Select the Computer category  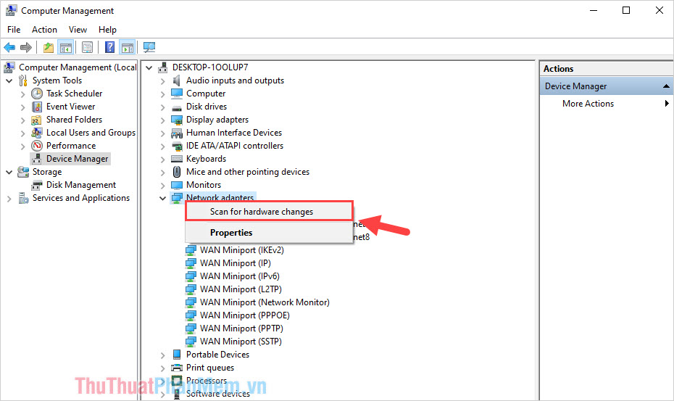coord(206,94)
